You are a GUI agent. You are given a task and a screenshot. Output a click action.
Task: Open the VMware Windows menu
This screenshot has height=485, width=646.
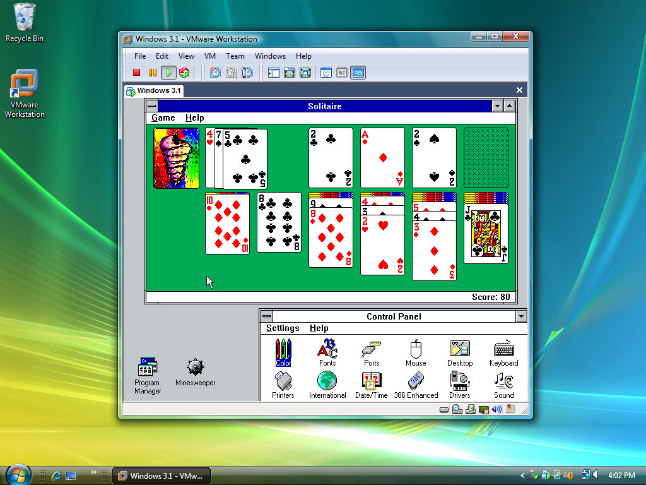pos(270,56)
